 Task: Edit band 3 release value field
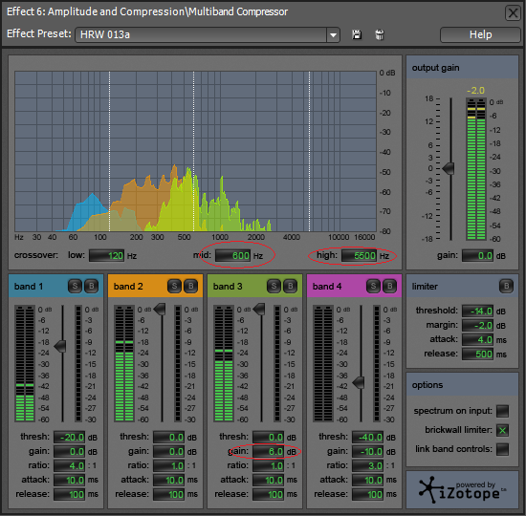point(269,494)
